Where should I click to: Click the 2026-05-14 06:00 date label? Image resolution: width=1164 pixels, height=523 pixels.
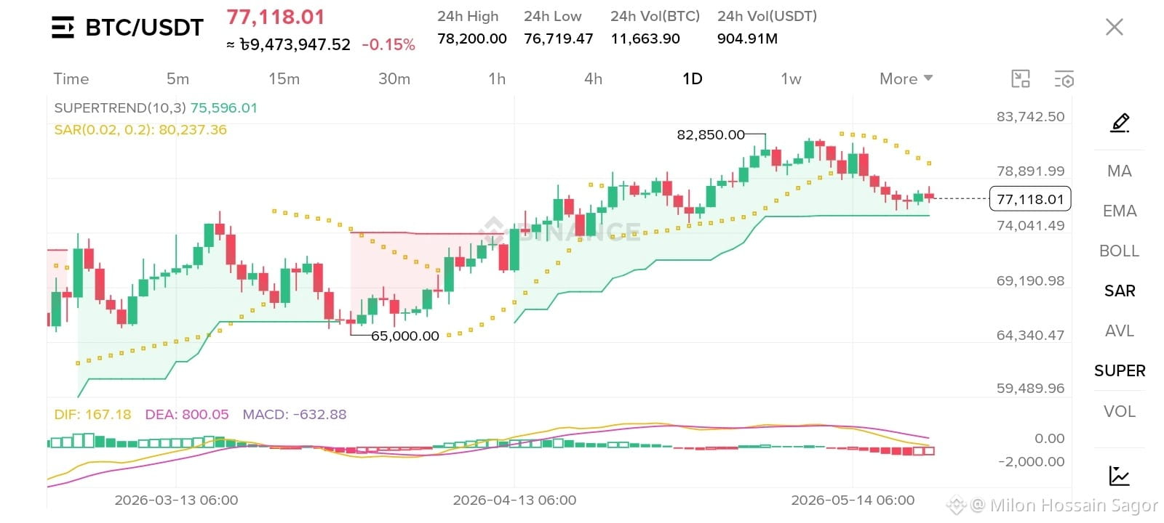point(853,500)
